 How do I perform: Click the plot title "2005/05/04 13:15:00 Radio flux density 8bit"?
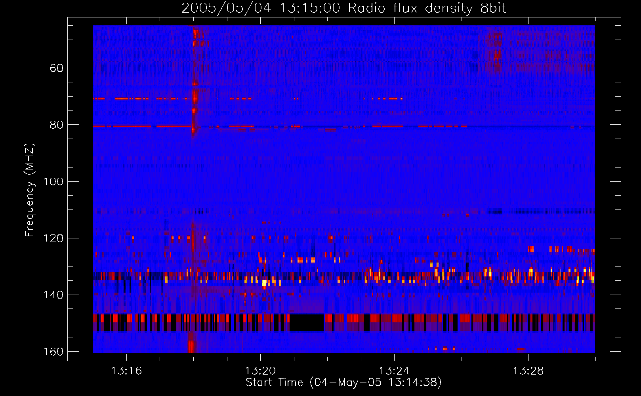coord(343,8)
